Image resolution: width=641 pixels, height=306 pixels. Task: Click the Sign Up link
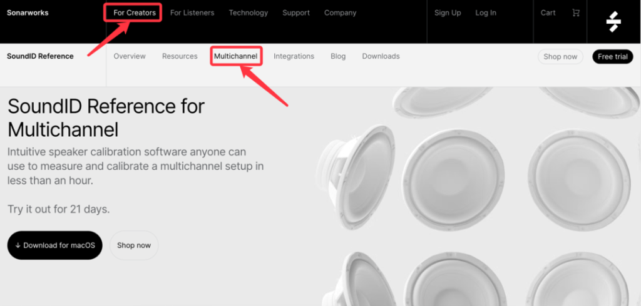448,13
